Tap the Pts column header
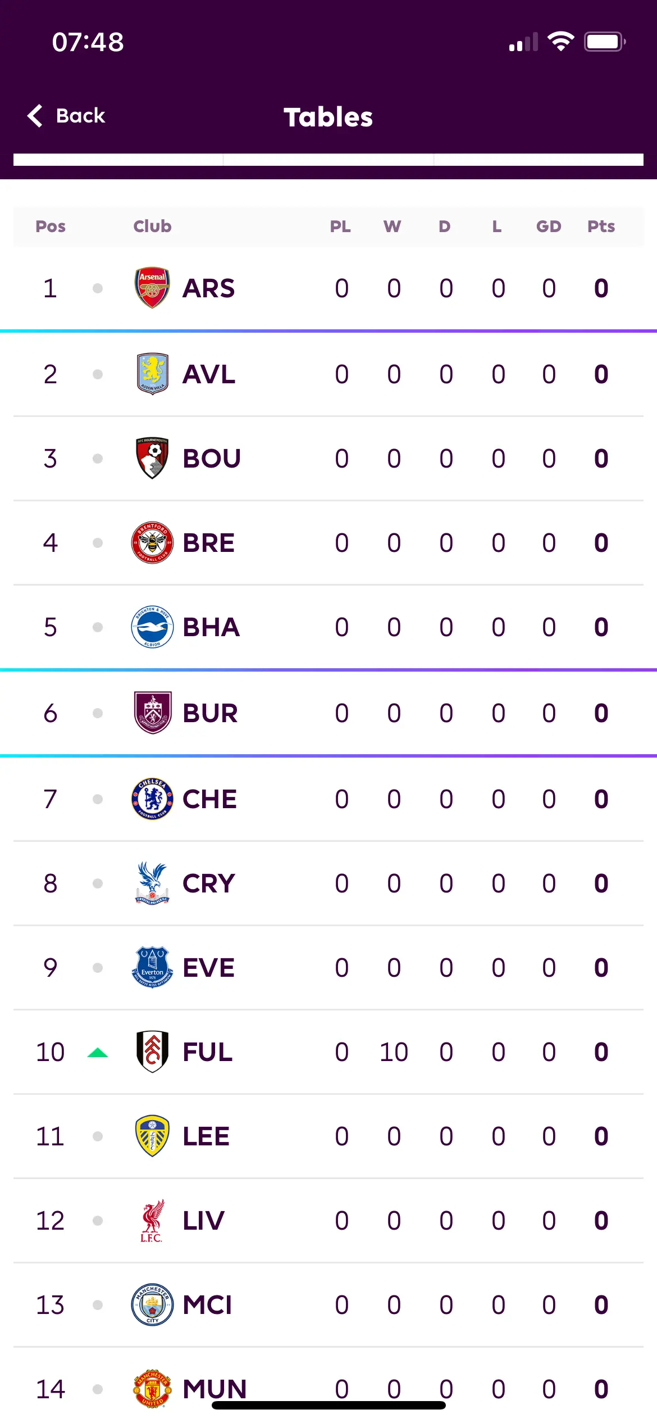 [x=601, y=226]
